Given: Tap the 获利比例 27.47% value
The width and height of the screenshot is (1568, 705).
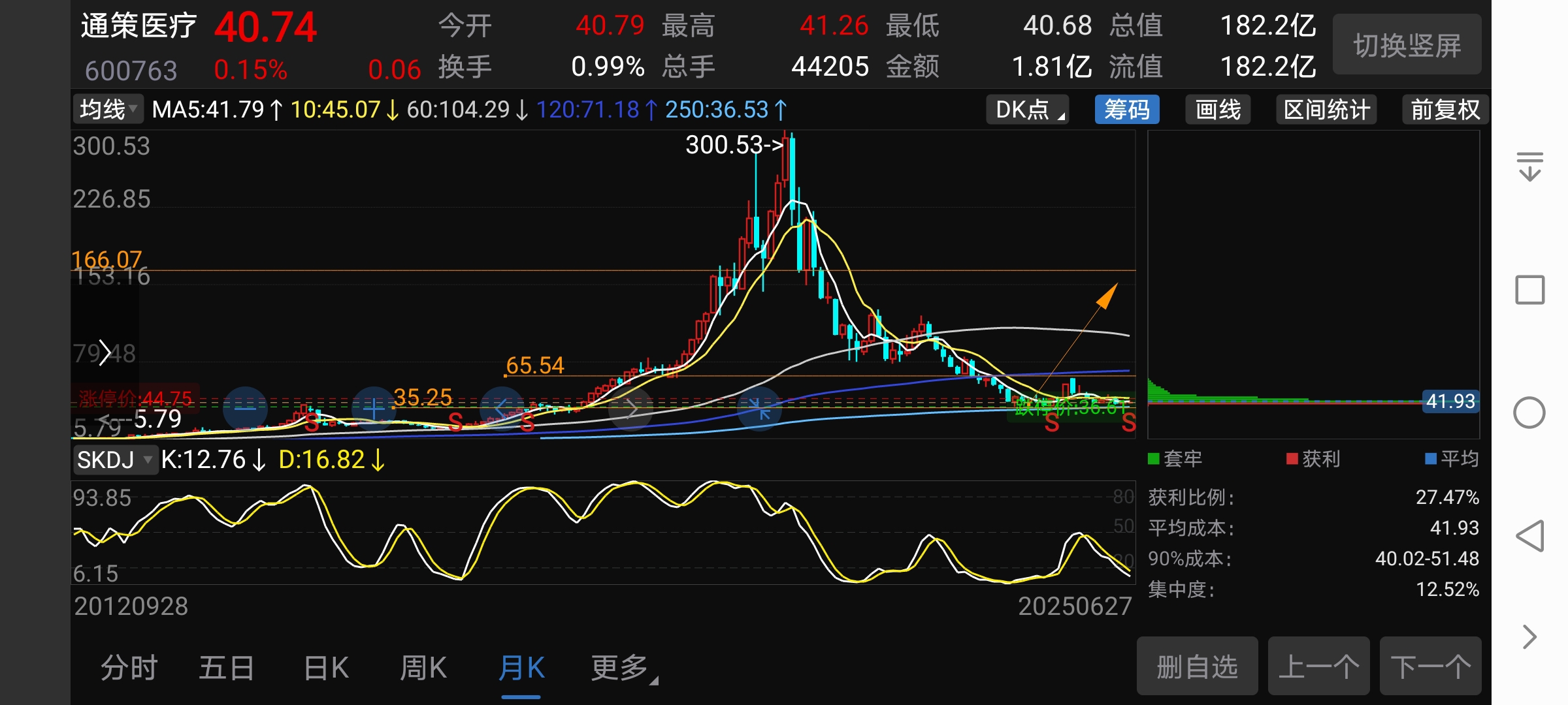Looking at the screenshot, I should (1447, 497).
